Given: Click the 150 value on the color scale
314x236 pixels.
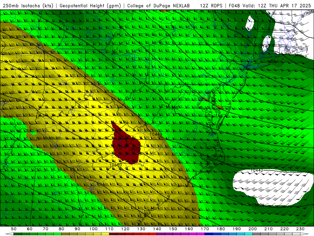Looking at the screenshot, I should [173, 229].
